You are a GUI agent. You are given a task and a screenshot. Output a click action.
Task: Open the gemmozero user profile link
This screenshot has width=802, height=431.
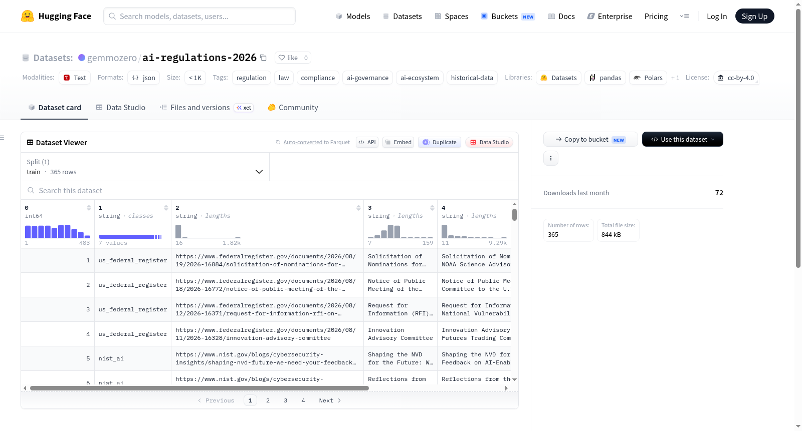(112, 58)
